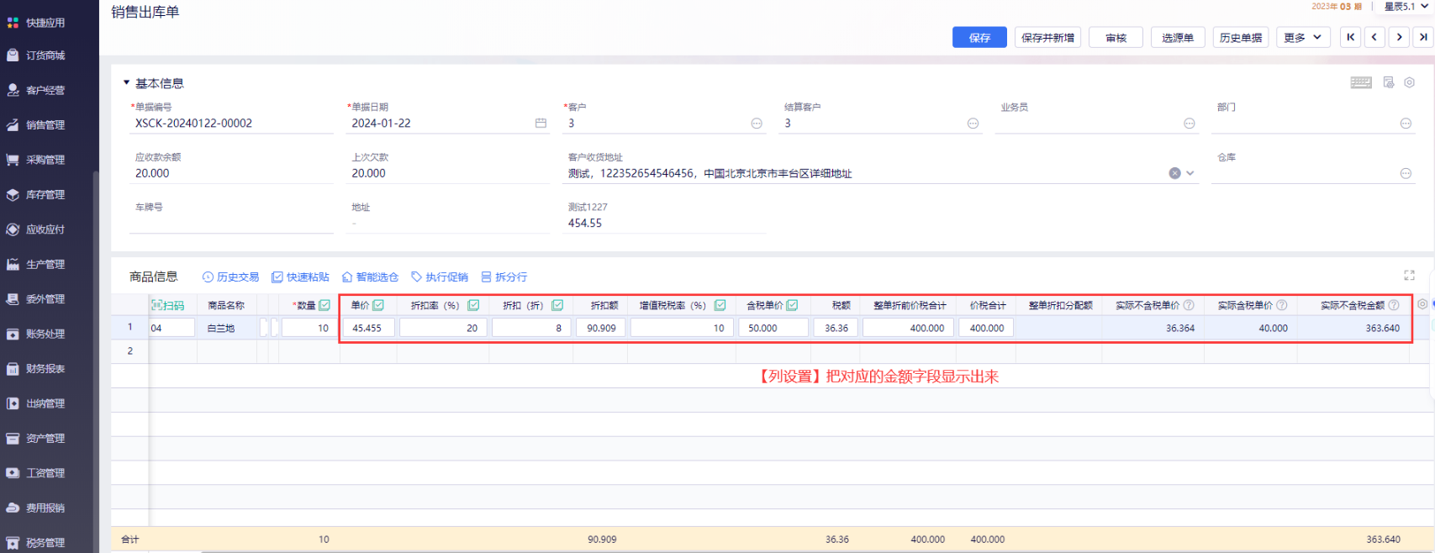Viewport: 1435px width, 553px height.
Task: Open 委外管理 sidebar module
Action: point(36,299)
